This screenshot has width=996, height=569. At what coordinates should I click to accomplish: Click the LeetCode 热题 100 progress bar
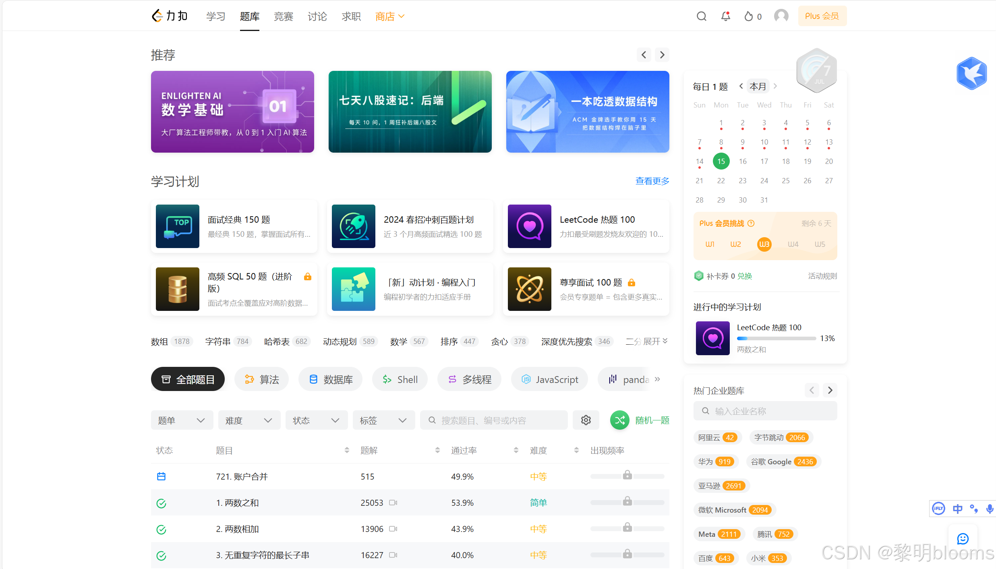[776, 339]
